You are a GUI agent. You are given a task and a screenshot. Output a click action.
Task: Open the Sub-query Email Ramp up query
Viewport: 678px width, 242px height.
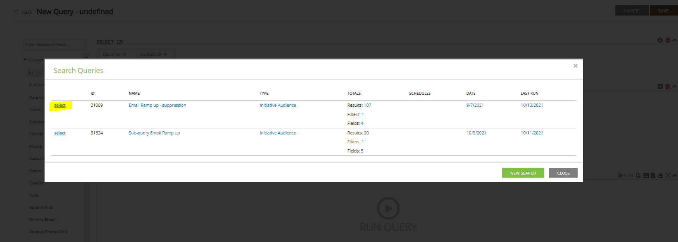click(x=154, y=133)
